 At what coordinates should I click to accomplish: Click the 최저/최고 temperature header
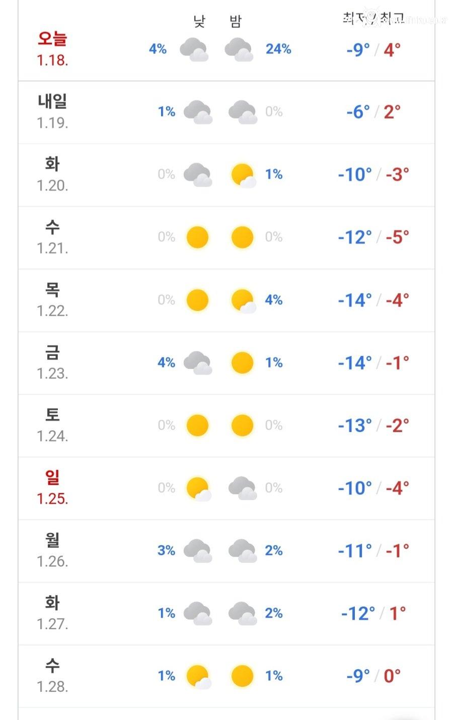coord(373,19)
